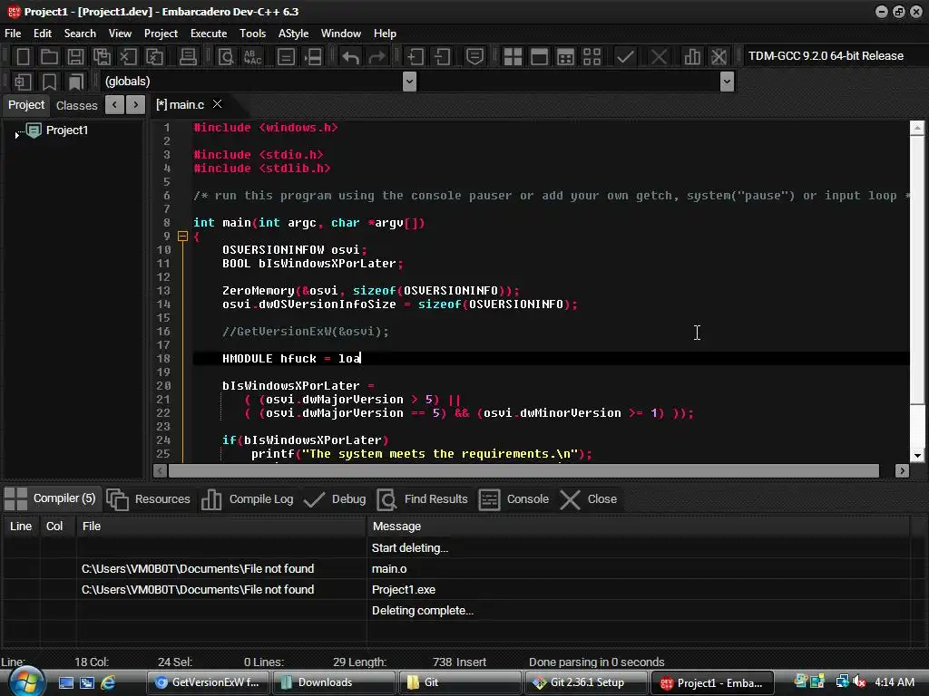
Task: Click the Run window toolbar icon
Action: click(539, 57)
